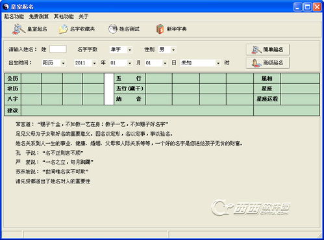This screenshot has width=324, height=240.
Task: Open the 新华字典 dictionary
Action: 171,29
